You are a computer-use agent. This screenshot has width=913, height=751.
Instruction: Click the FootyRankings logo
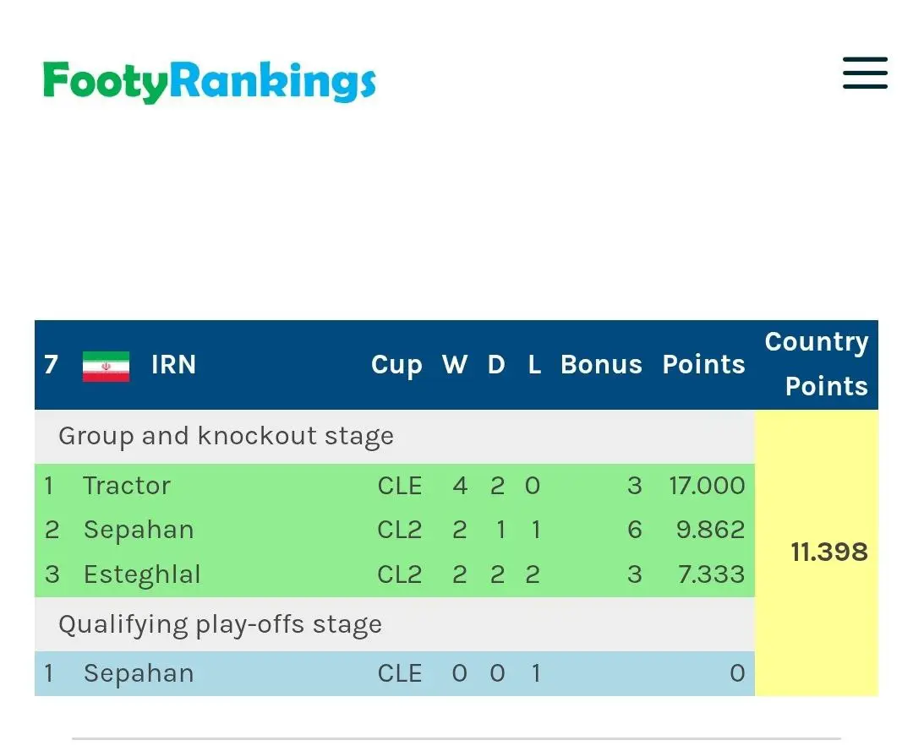pyautogui.click(x=209, y=82)
